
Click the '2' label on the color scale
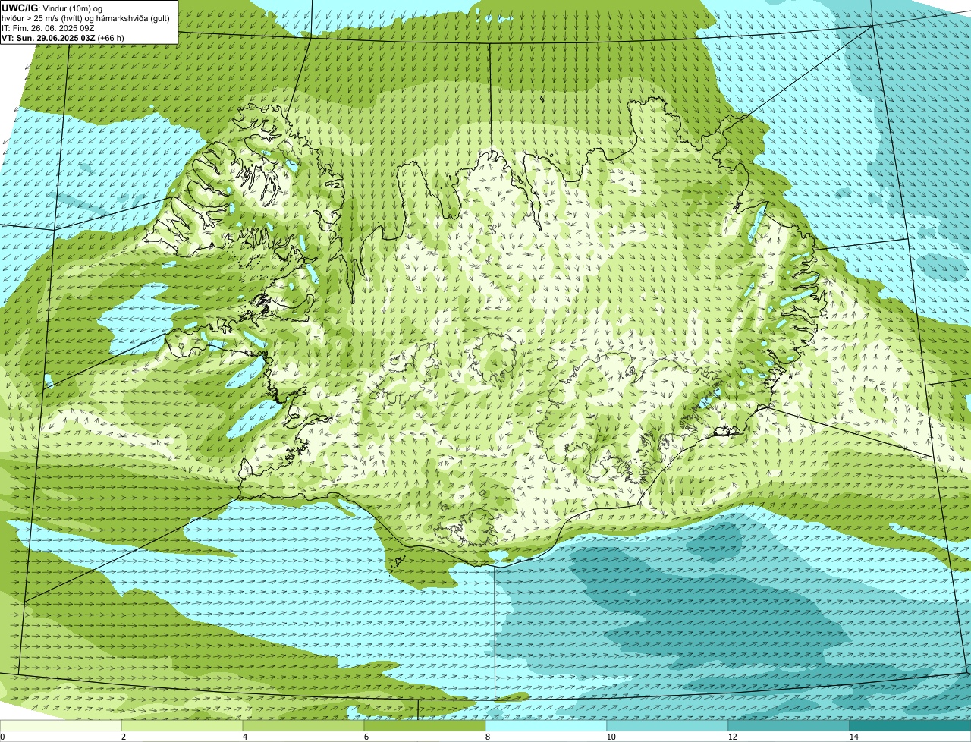[x=123, y=737]
